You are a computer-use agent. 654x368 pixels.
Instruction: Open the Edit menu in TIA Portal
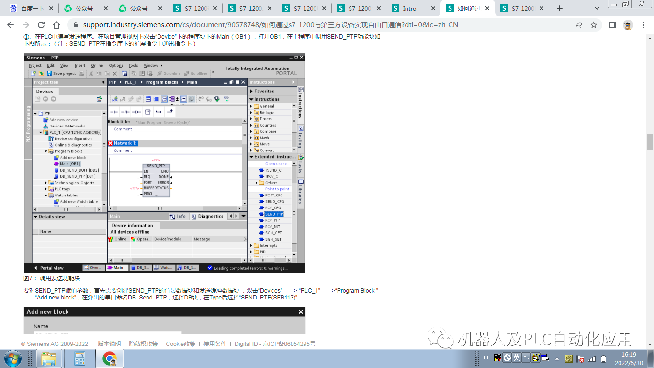(x=50, y=65)
